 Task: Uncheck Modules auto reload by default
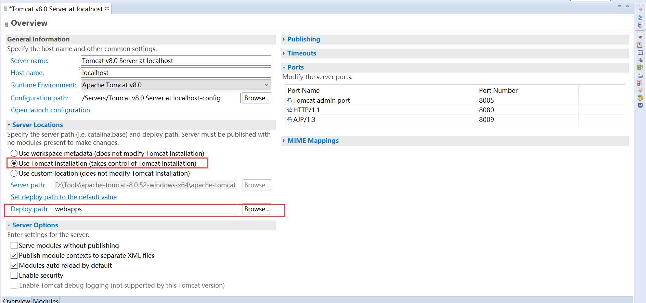coord(14,265)
